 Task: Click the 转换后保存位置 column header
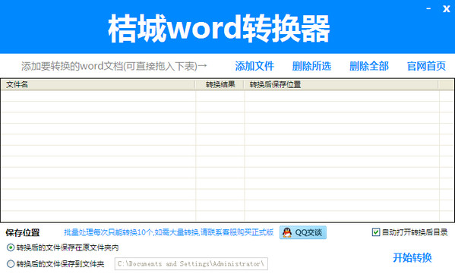click(341, 85)
